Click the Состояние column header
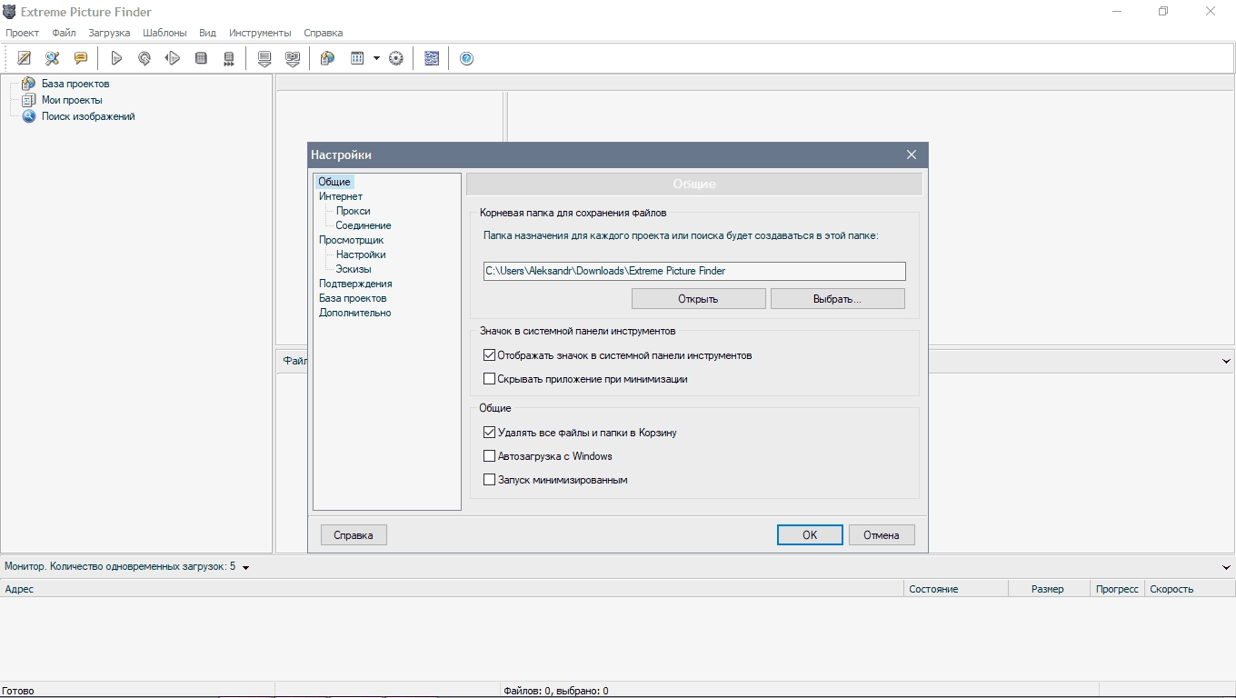 click(956, 589)
